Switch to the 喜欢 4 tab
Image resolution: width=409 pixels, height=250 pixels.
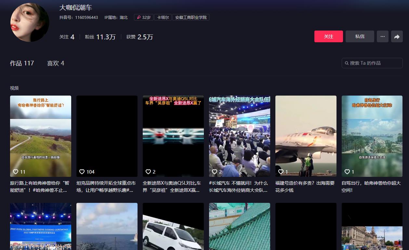pyautogui.click(x=56, y=63)
